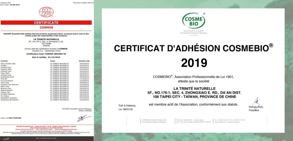The image size is (293, 141).
Task: Click the Le 18/01/19 date
Action: tap(126, 109)
